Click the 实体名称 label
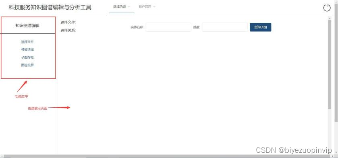The width and height of the screenshot is (338, 158). pos(137,27)
